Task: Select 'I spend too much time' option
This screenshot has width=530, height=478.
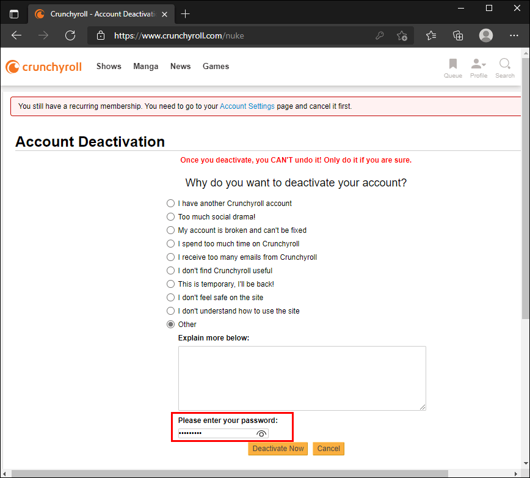Action: pyautogui.click(x=171, y=243)
